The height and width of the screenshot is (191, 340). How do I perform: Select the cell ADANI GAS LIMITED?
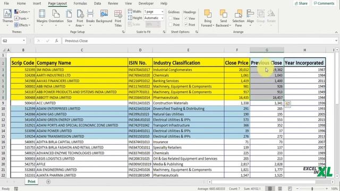[x=82, y=114]
